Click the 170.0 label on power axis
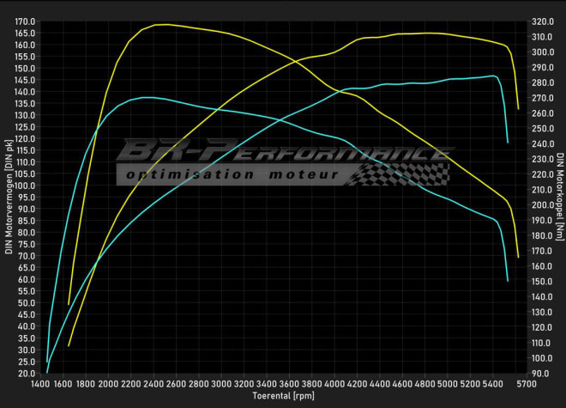 coord(25,21)
